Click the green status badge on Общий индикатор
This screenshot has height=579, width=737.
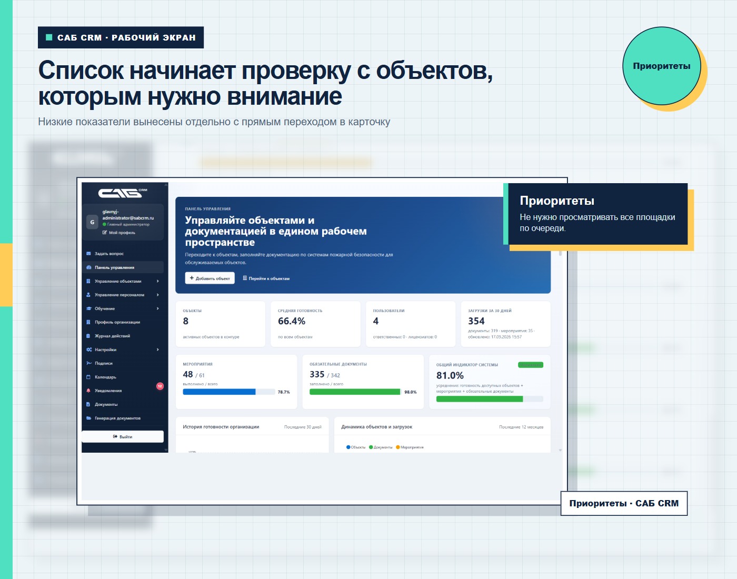tap(531, 365)
